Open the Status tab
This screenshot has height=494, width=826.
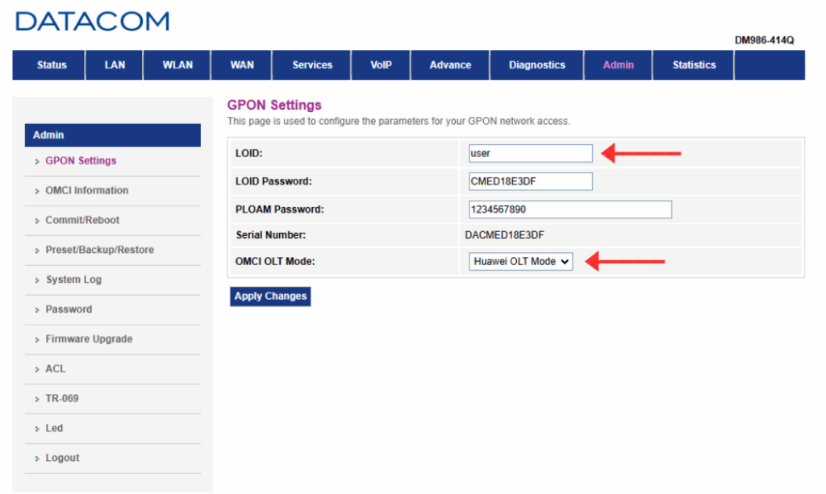click(52, 65)
